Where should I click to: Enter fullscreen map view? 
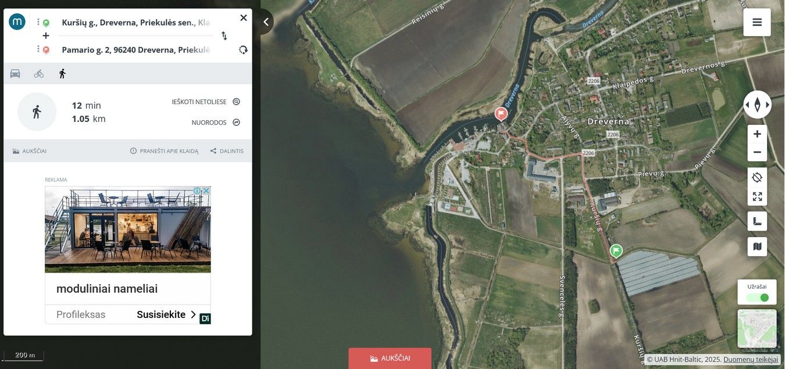[x=757, y=196]
